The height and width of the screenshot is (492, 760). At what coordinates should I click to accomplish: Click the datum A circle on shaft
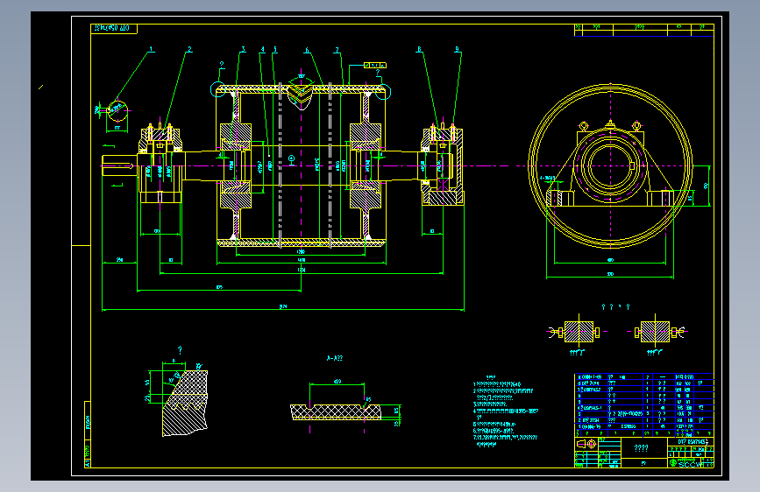tap(291, 158)
